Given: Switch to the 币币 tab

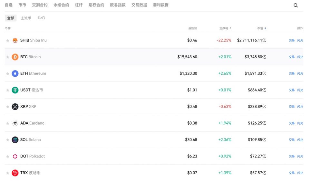Looking at the screenshot, I should (22, 5).
